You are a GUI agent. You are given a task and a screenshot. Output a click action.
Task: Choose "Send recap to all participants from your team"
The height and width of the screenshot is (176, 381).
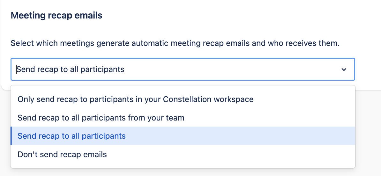(101, 118)
